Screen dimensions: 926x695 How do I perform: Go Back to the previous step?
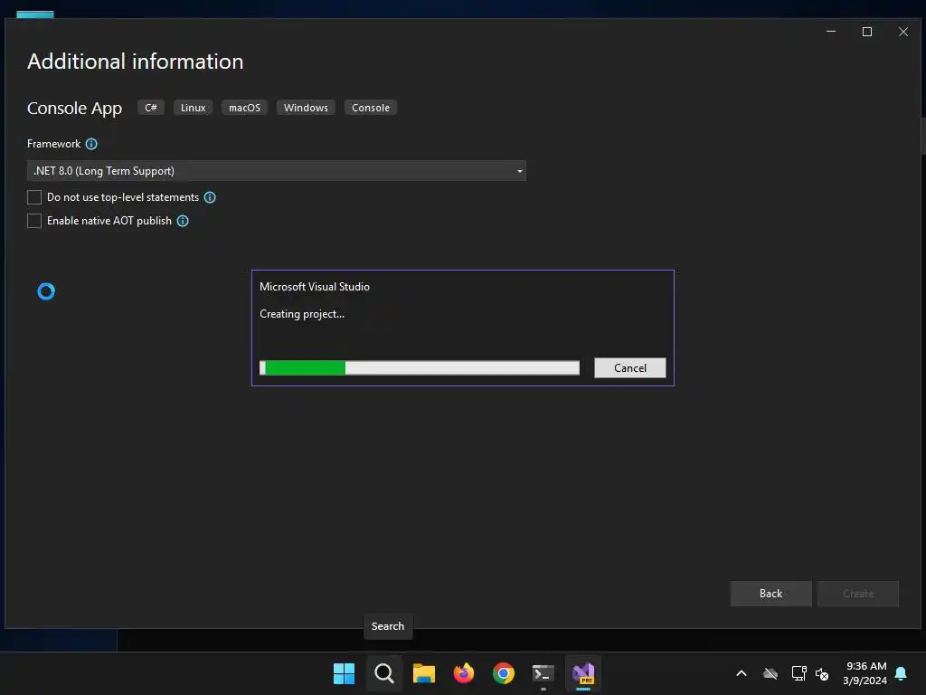pyautogui.click(x=770, y=594)
